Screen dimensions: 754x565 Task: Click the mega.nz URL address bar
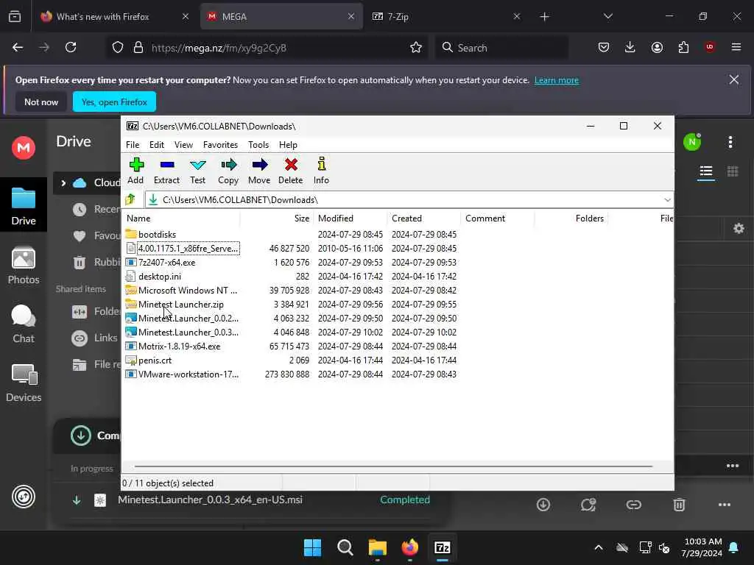[267, 48]
